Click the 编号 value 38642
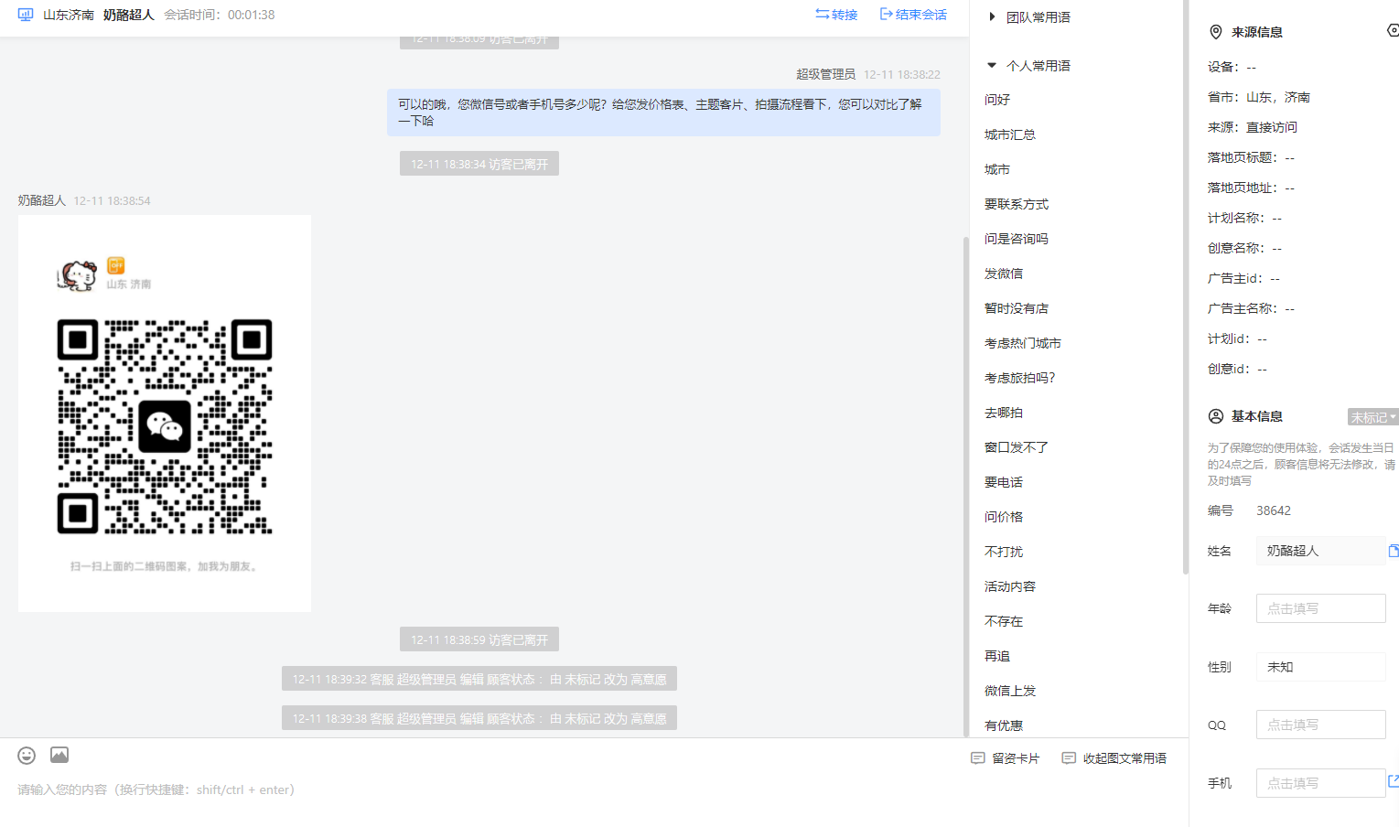The height and width of the screenshot is (827, 1399). [x=1274, y=510]
